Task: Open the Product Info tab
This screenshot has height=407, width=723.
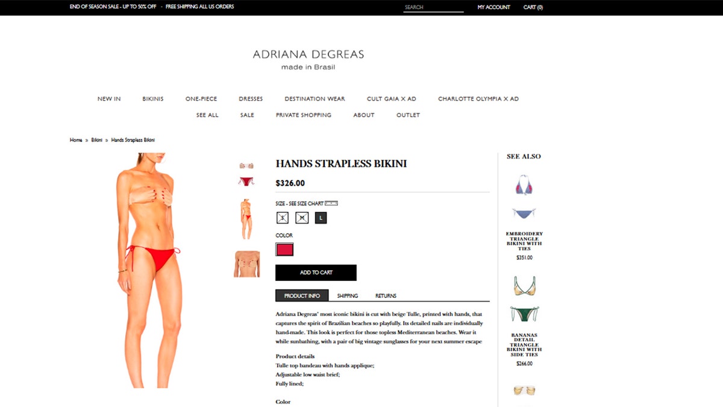Action: (302, 295)
